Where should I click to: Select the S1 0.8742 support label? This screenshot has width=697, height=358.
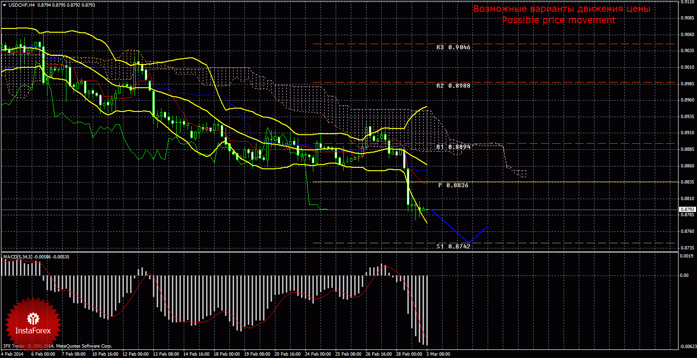453,247
